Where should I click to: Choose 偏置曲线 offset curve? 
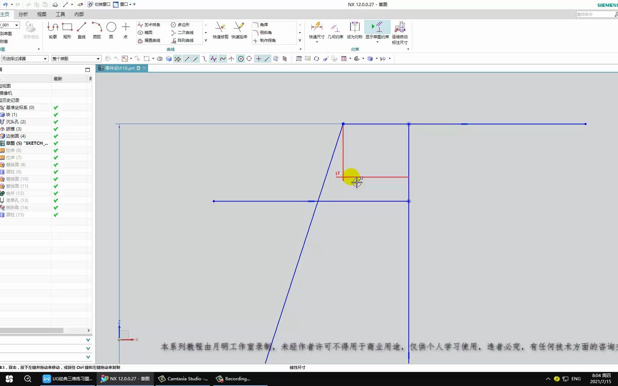tap(149, 41)
